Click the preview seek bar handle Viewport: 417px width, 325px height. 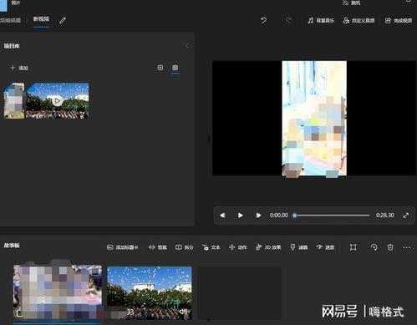click(295, 216)
